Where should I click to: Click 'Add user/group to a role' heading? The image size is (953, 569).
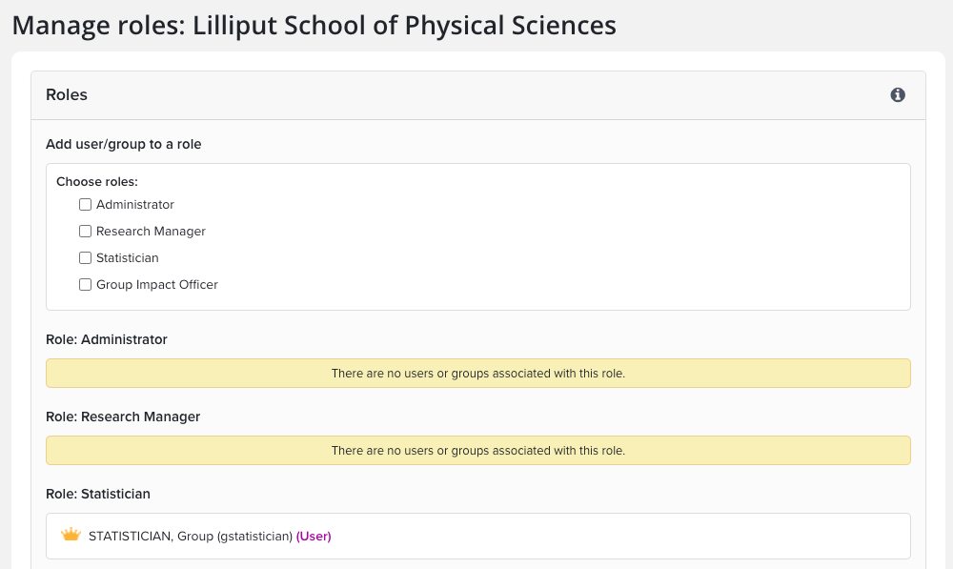(124, 145)
